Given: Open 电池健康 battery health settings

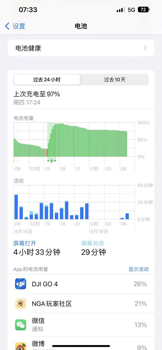Looking at the screenshot, I should click(81, 48).
